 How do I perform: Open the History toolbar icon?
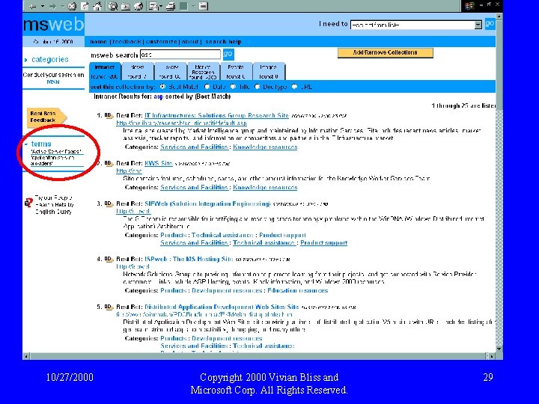click(x=138, y=6)
